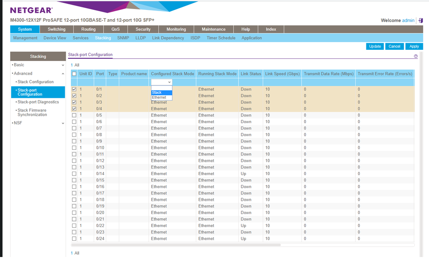The height and width of the screenshot is (266, 429).
Task: Open the Maintenance tab
Action: (x=214, y=29)
